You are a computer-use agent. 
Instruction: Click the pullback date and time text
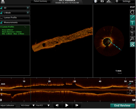tap(67, 3)
